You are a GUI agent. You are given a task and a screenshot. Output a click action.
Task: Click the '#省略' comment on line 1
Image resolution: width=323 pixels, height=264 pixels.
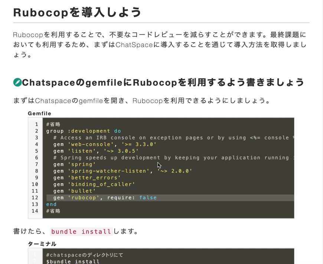point(53,124)
